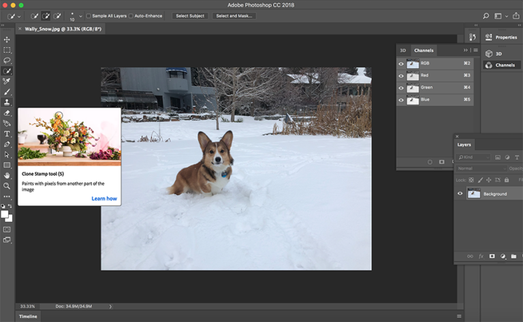Click the search magnifier icon at top right
Viewport: 523px width, 322px height.
(486, 16)
